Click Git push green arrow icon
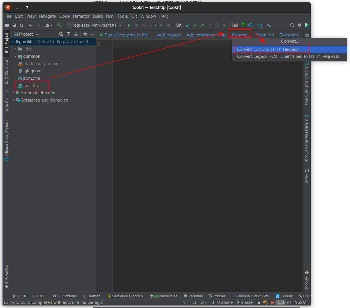Viewport: 350px width, 308px height. coord(202,25)
